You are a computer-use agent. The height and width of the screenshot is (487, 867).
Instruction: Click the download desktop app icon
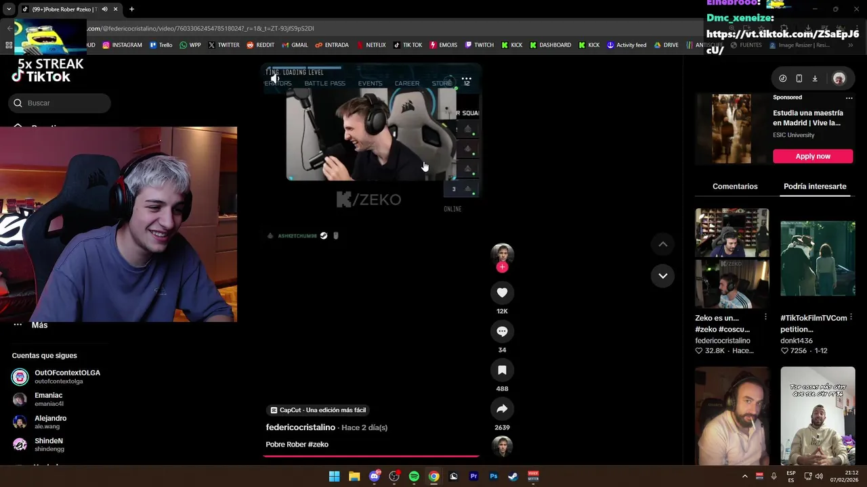(x=815, y=78)
